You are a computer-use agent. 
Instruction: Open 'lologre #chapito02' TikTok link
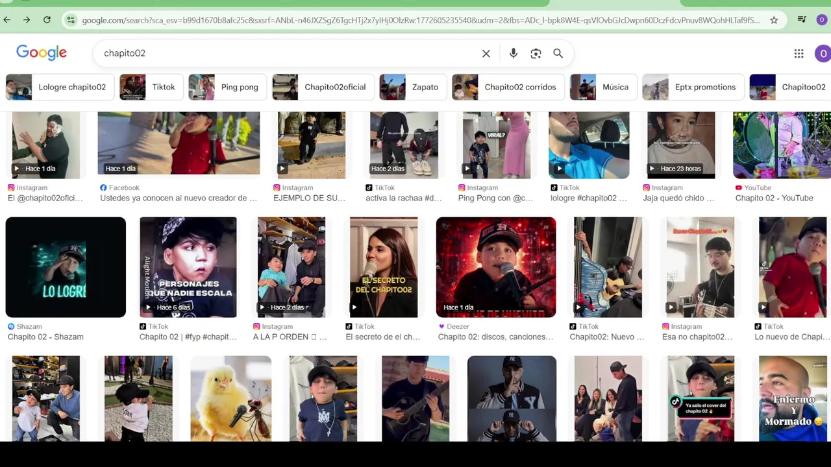(589, 198)
